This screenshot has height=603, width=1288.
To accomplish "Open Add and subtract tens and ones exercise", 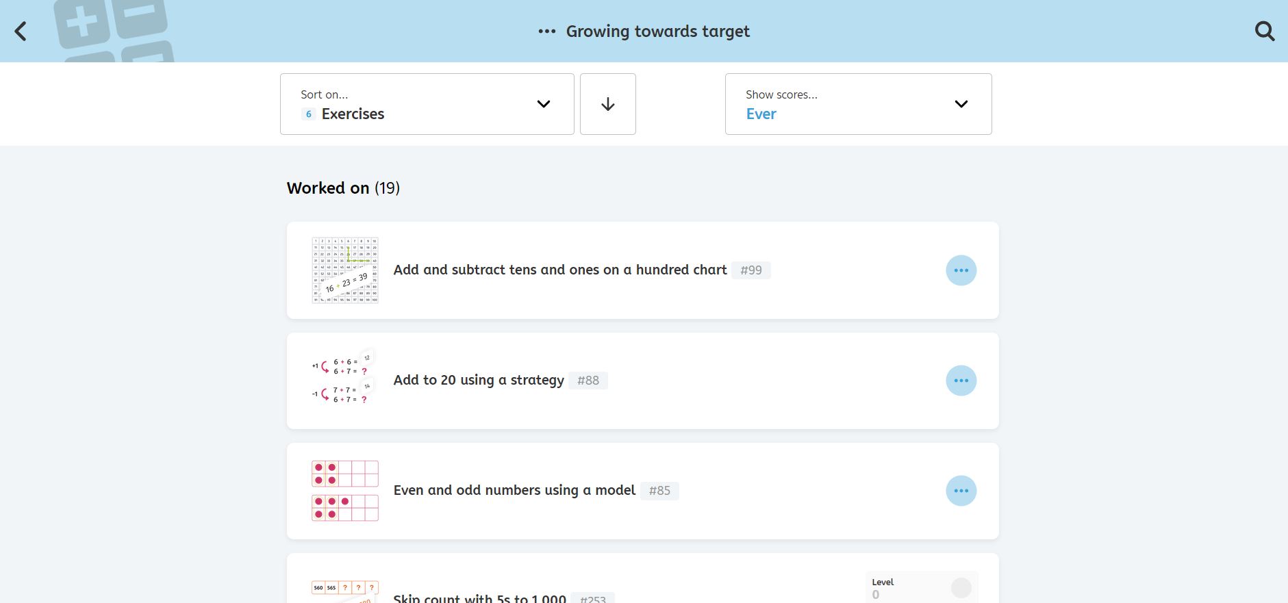I will [559, 270].
